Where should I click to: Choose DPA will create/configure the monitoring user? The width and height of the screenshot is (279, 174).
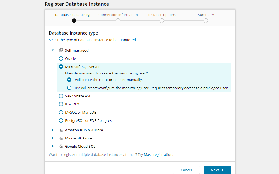tap(69, 87)
